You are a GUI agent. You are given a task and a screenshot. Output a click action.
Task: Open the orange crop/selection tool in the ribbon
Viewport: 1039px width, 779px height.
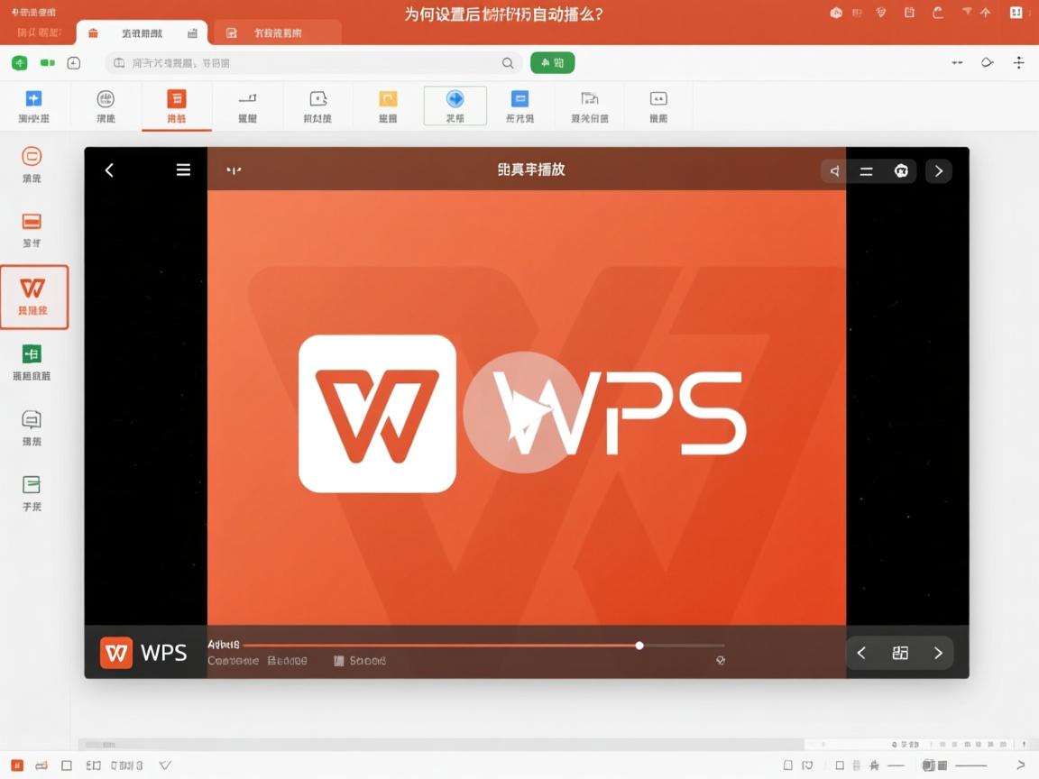[387, 98]
